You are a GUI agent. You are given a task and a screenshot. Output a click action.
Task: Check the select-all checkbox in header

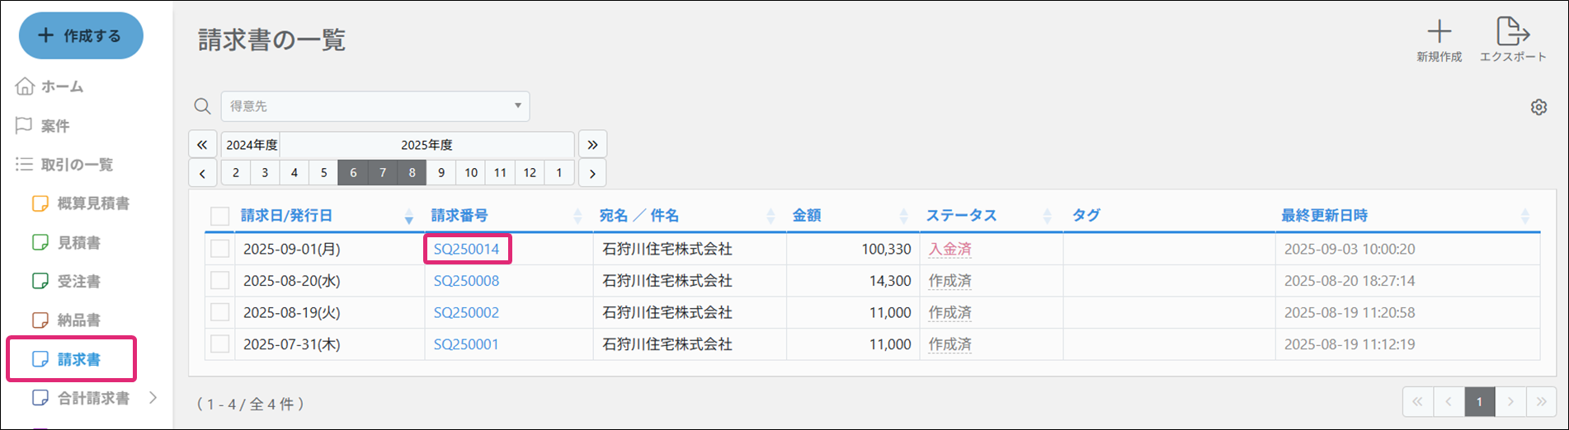tap(219, 216)
